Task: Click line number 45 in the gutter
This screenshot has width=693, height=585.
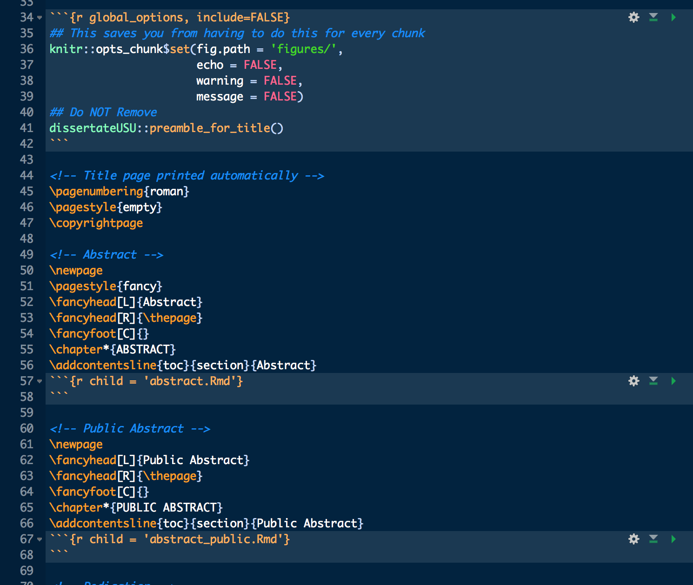Action: click(x=27, y=192)
